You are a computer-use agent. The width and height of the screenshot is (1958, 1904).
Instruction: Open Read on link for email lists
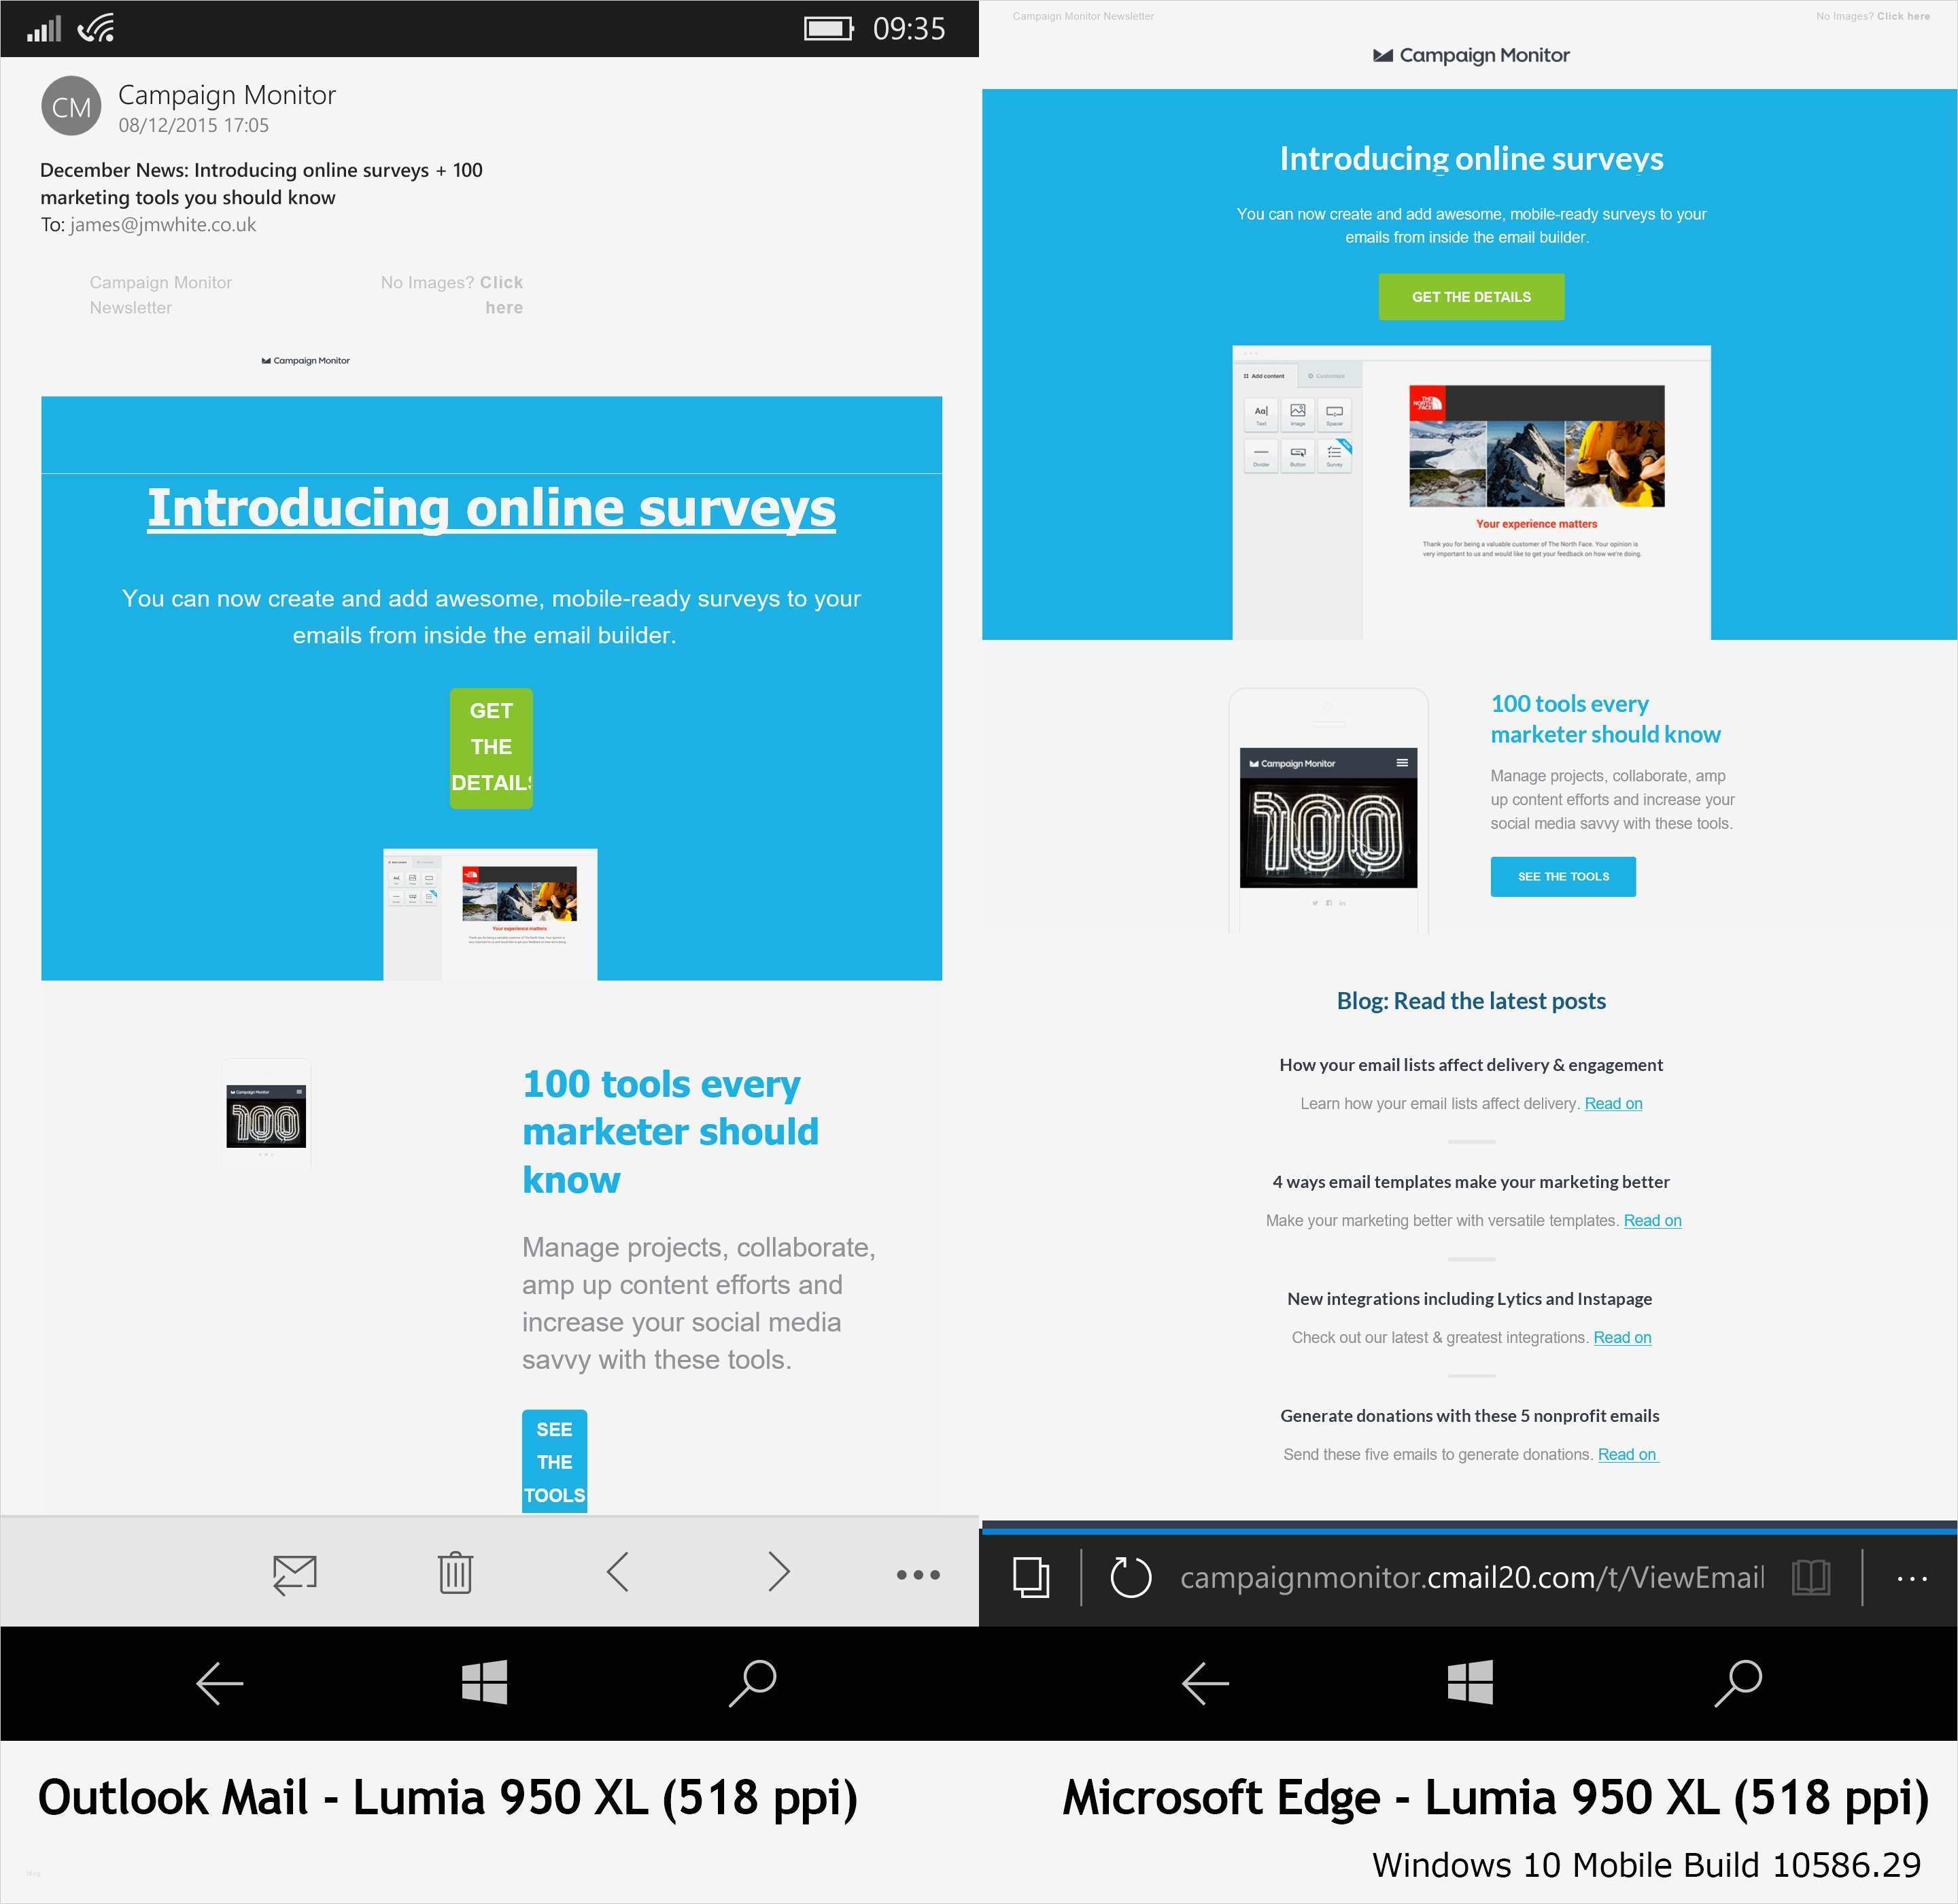pyautogui.click(x=1613, y=1104)
